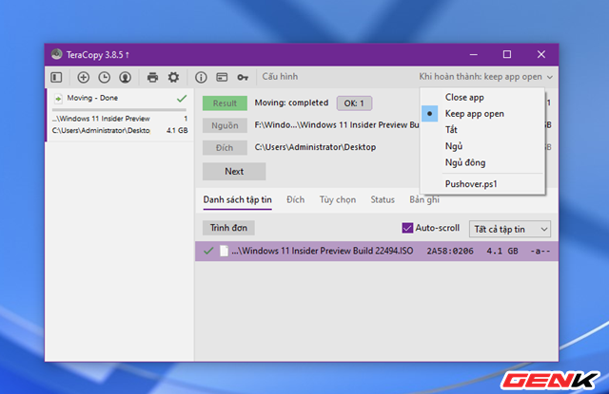
Task: Switch to Danh sách tập tin tab
Action: [237, 200]
